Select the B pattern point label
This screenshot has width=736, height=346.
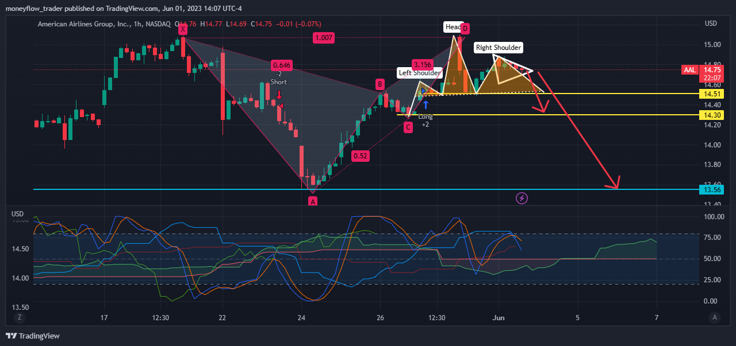click(x=380, y=84)
